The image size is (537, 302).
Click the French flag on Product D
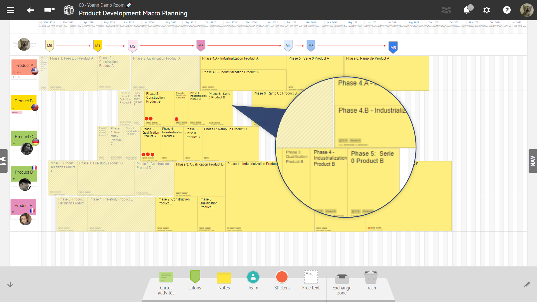point(34,168)
